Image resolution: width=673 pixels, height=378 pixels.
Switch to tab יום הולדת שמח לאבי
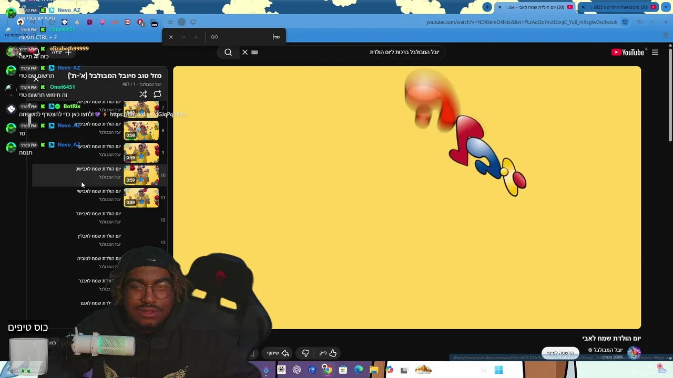coord(534,7)
